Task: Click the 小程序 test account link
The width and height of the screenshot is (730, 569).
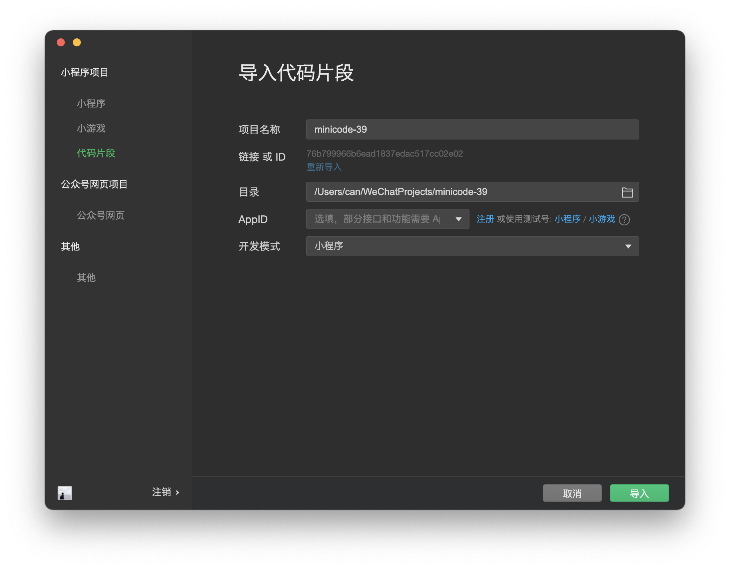Action: 568,219
